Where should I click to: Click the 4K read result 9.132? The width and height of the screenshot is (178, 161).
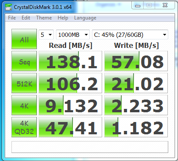[x=70, y=105]
